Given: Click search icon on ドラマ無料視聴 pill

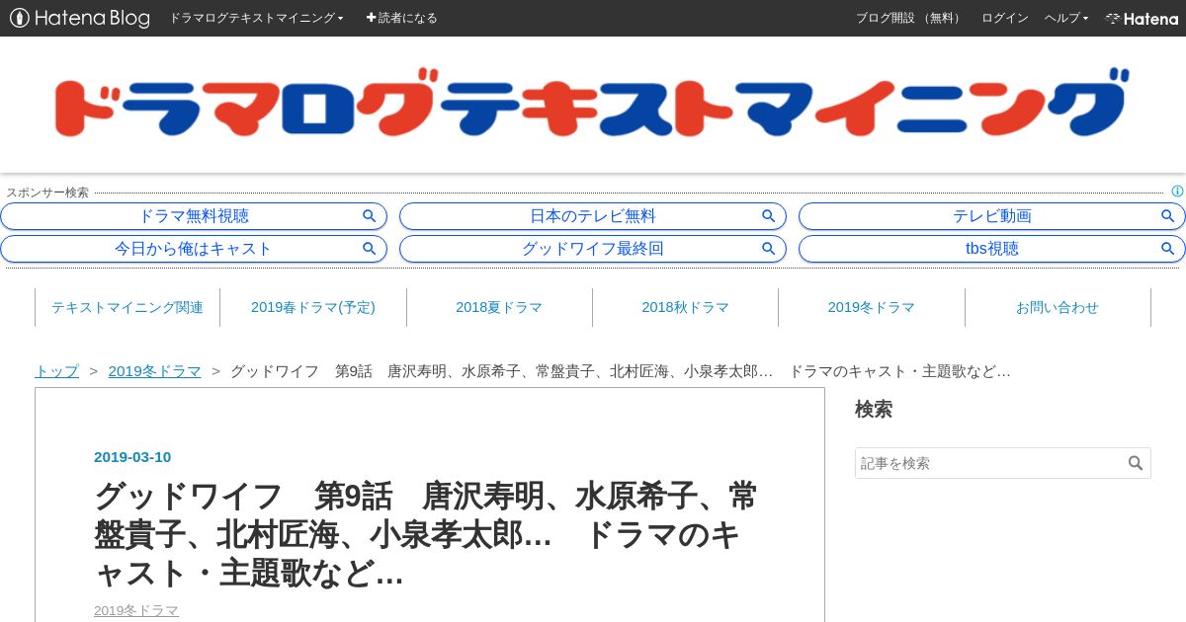Looking at the screenshot, I should [370, 216].
